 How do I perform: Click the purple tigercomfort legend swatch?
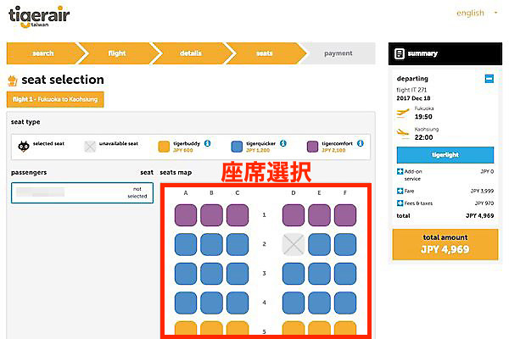312,147
